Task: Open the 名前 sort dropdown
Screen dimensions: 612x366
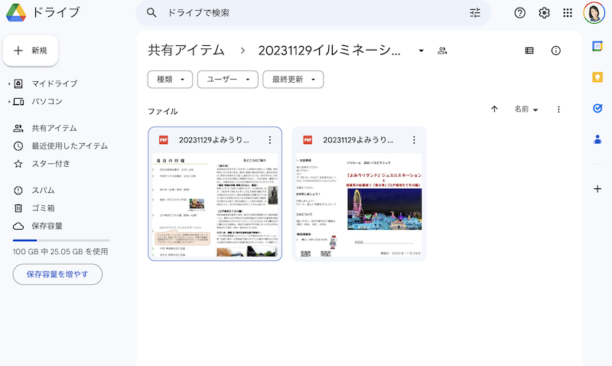Action: [526, 109]
